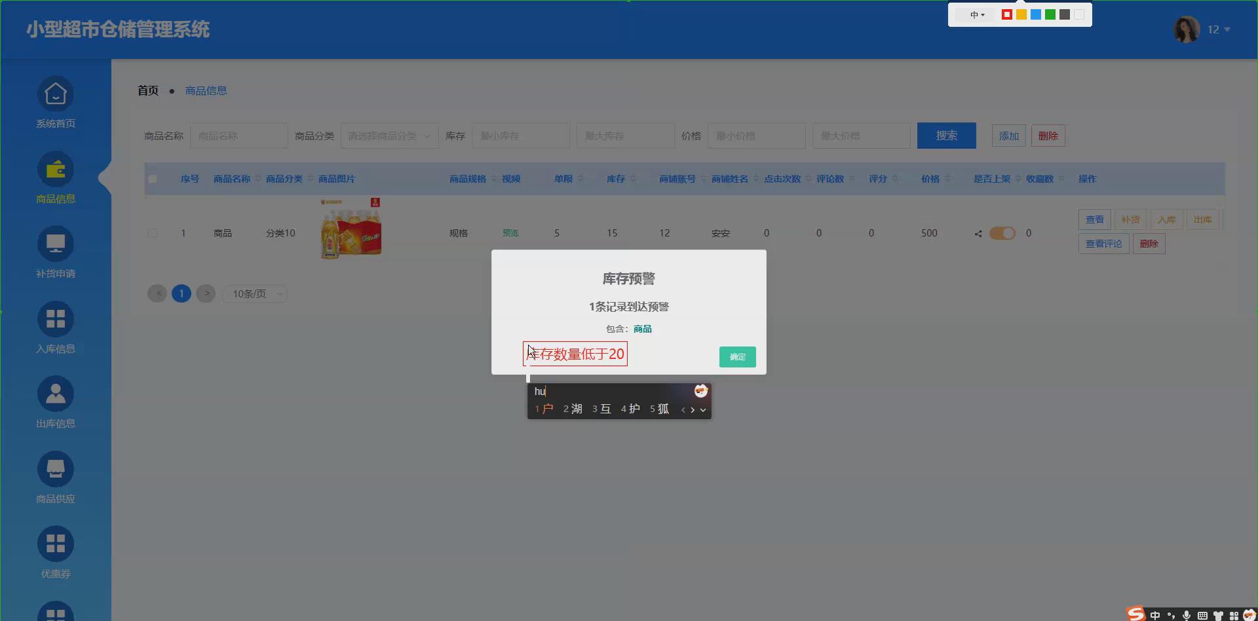Open the 请选择商品分类 dropdown
The image size is (1258, 621).
389,136
